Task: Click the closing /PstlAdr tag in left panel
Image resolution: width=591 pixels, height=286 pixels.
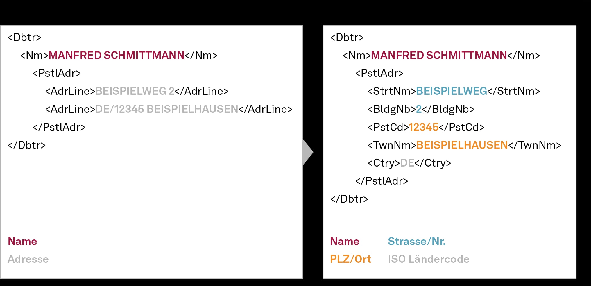Action: click(59, 127)
